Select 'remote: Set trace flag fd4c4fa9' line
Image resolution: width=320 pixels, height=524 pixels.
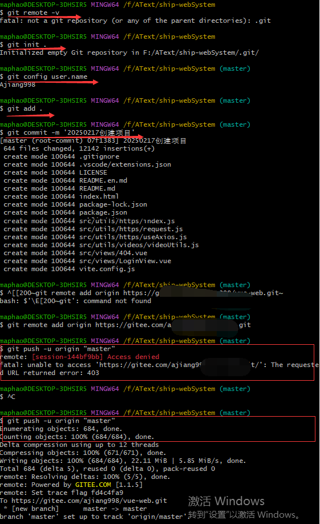tap(62, 493)
